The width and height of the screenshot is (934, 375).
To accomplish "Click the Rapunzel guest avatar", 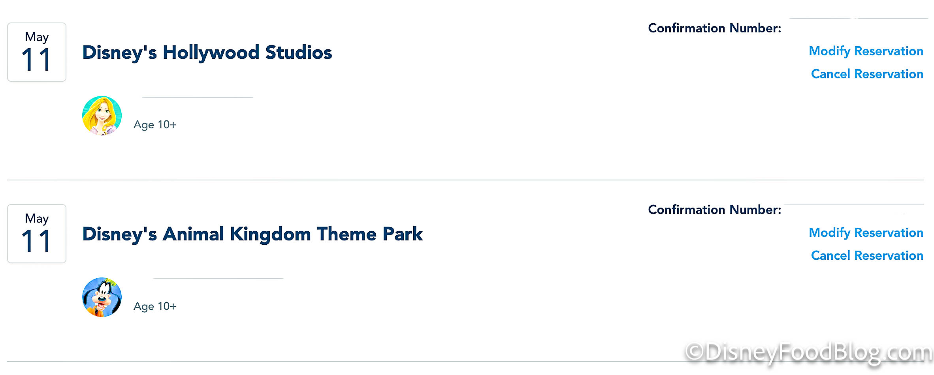I will tap(102, 116).
